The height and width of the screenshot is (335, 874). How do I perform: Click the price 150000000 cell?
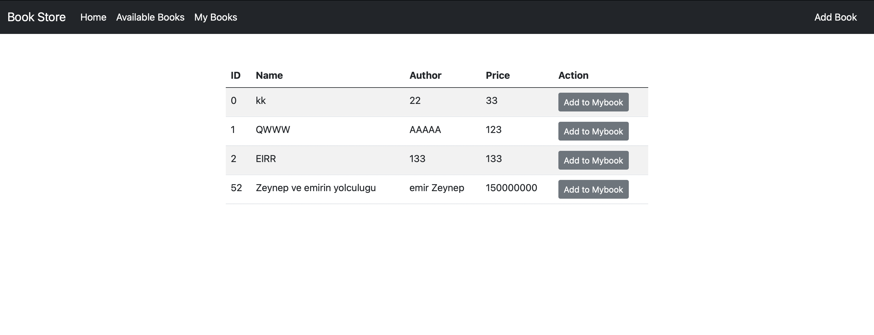[x=511, y=188]
